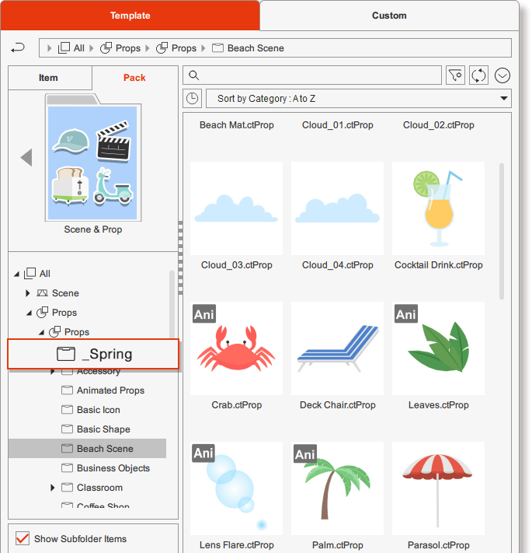Select the Beach Scene folder icon in tree
Viewport: 532px width, 553px height.
click(67, 449)
